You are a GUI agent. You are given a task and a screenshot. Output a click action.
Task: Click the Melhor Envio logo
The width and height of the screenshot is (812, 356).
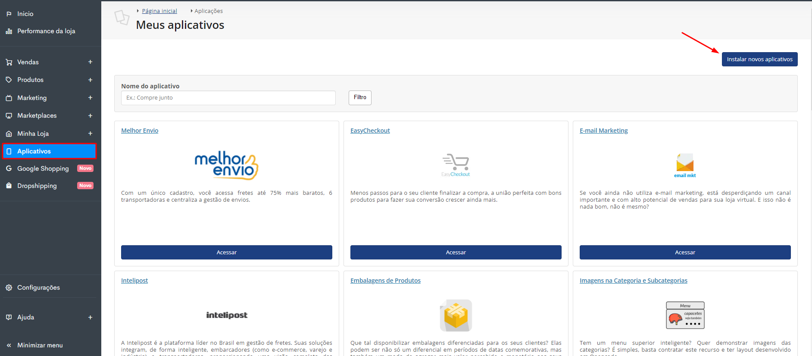pyautogui.click(x=227, y=165)
